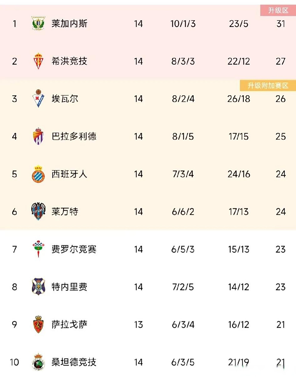The width and height of the screenshot is (296, 382).
Task: Select team name 费罗尔竞赛
Action: (x=74, y=249)
